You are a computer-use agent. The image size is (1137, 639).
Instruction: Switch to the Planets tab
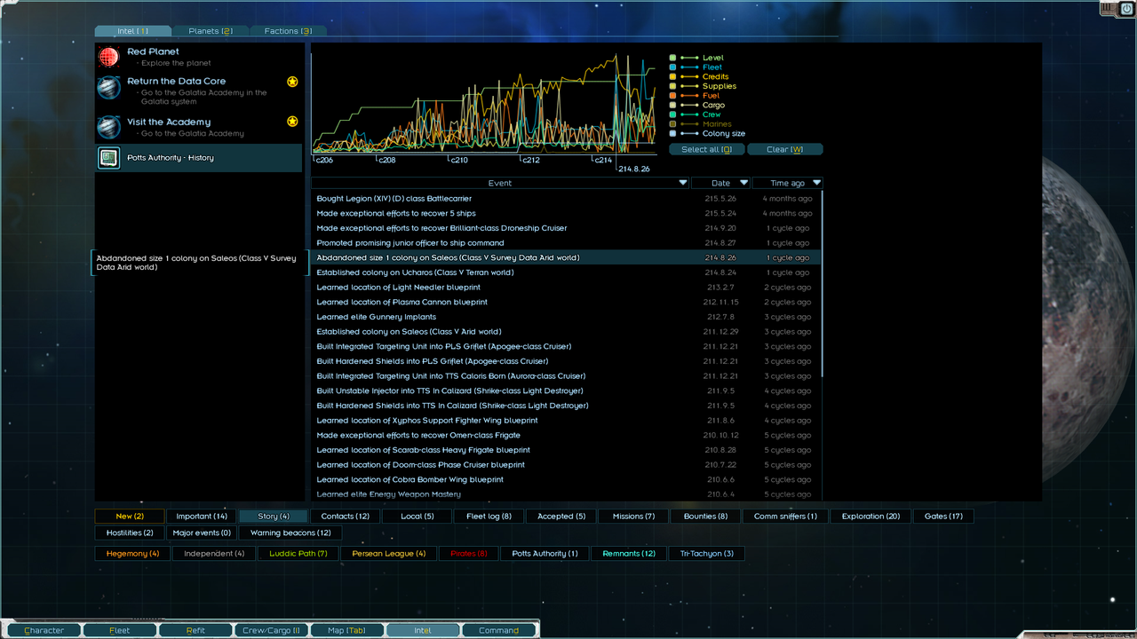point(210,29)
